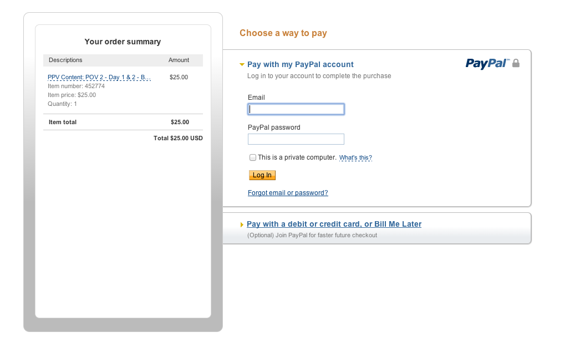Check the private computer checkbox
This screenshot has width=585, height=337.
(x=253, y=157)
